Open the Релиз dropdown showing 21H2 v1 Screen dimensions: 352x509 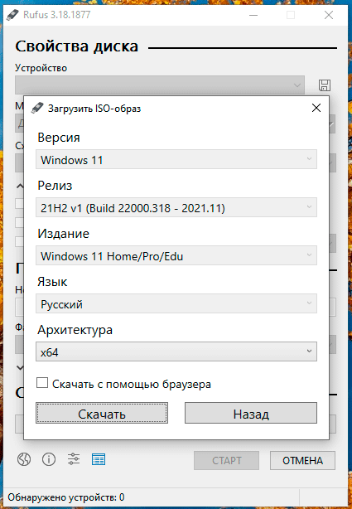pos(176,207)
